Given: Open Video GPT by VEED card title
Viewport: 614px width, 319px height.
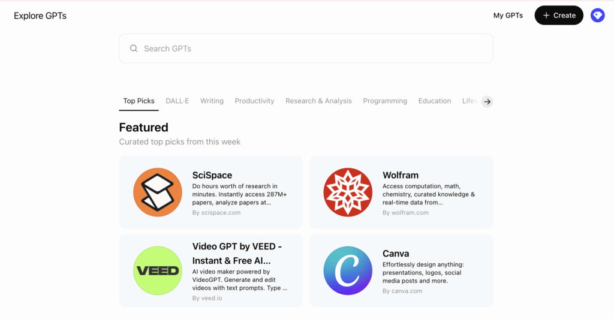Looking at the screenshot, I should click(237, 254).
